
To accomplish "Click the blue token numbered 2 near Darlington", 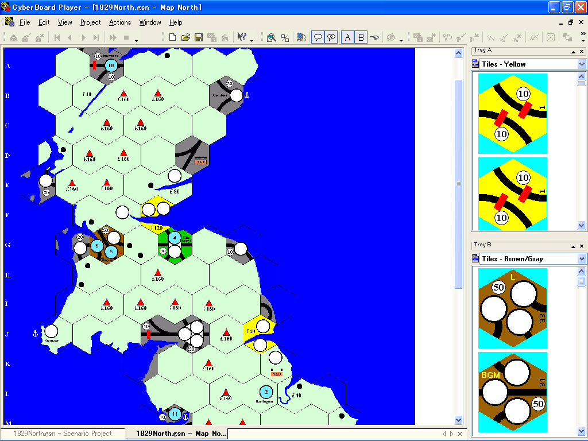I will click(266, 392).
